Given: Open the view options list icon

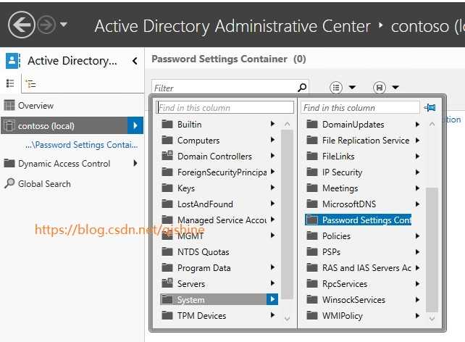Looking at the screenshot, I should [x=335, y=88].
